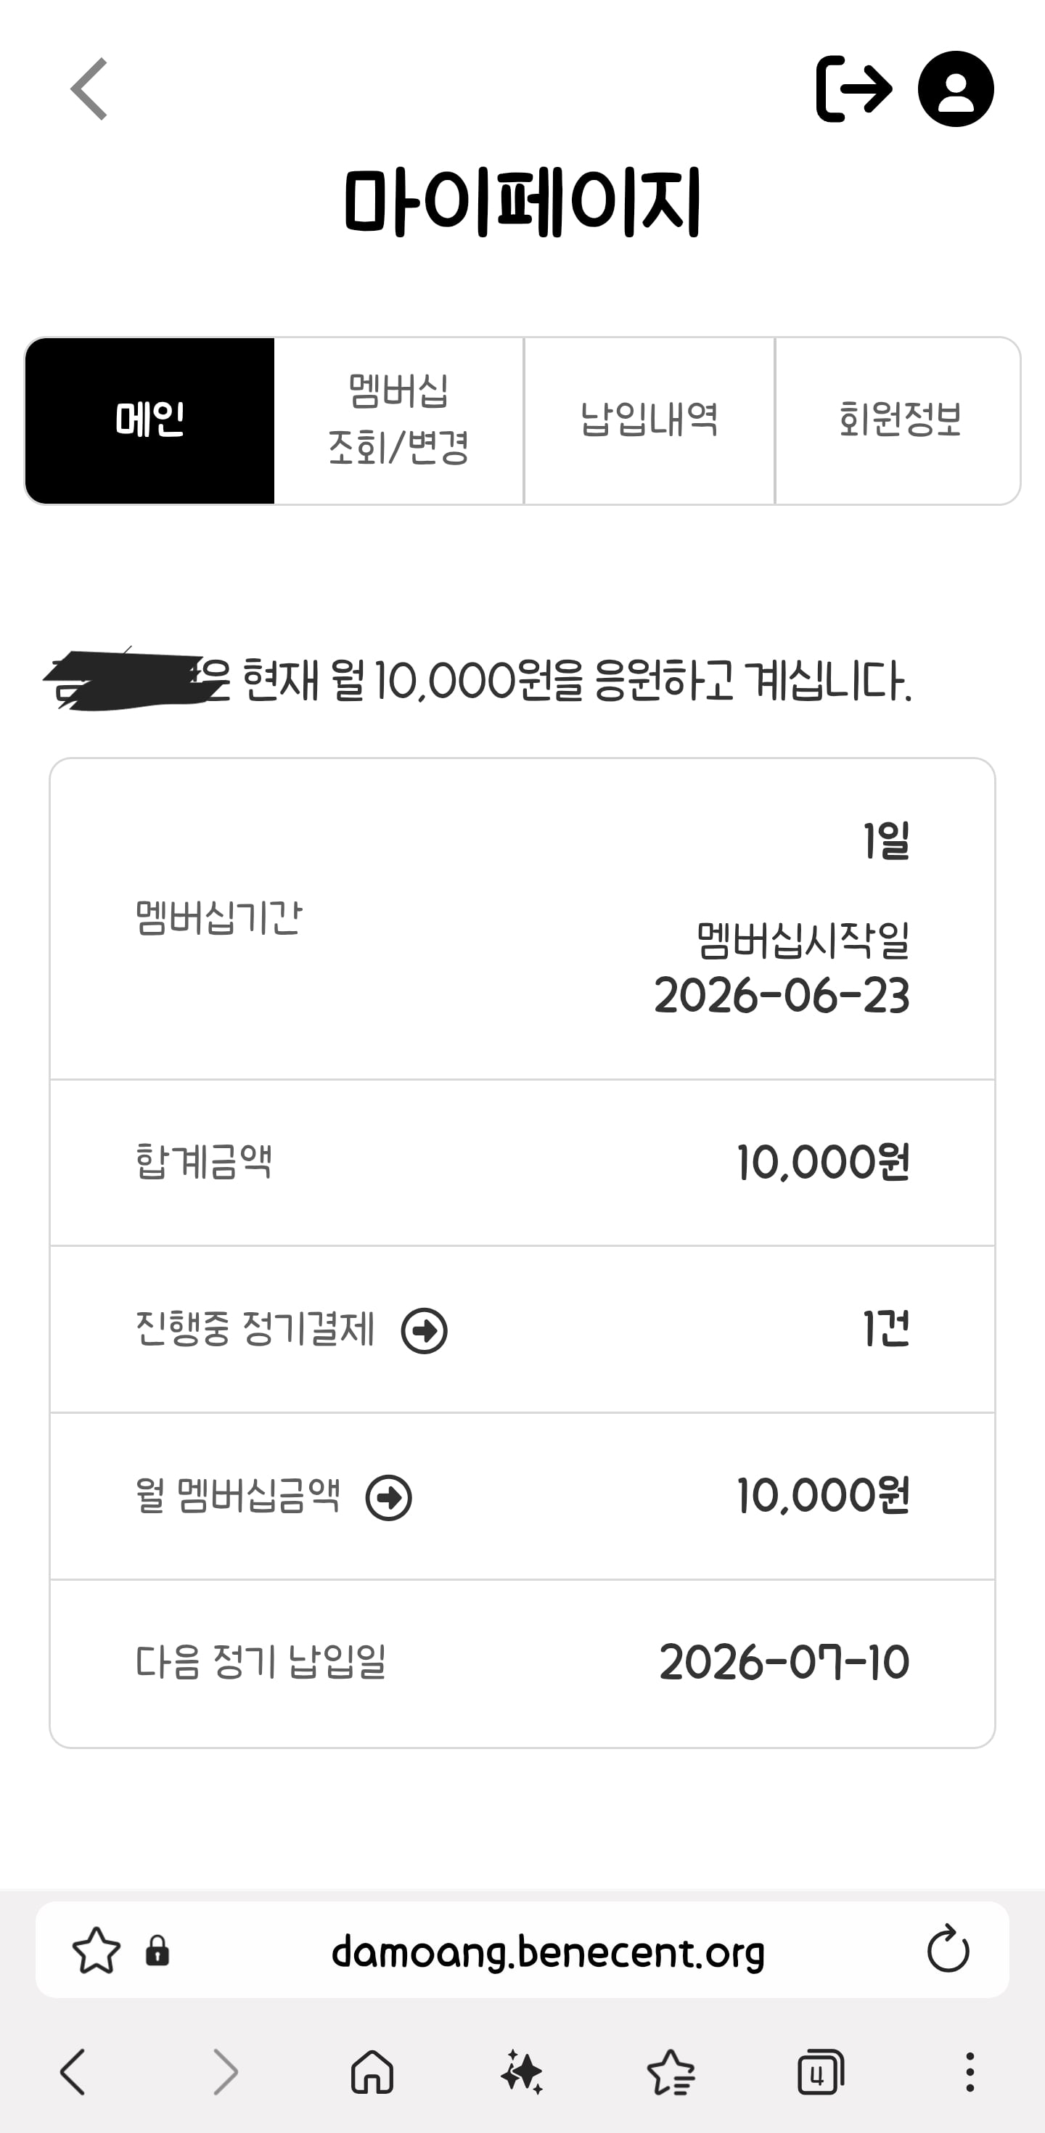This screenshot has width=1045, height=2133.
Task: Open 월 멤버십금액 arrow circle icon
Action: (x=388, y=1497)
